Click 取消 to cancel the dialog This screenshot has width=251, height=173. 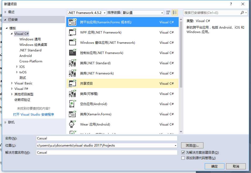tap(236, 166)
